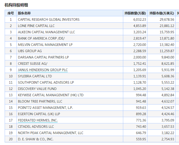Click the 股东名称 column header
The height and width of the screenshot is (145, 179).
[x=24, y=13]
